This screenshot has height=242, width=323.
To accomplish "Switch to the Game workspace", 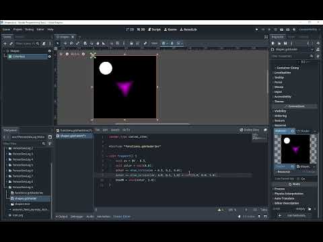I will pyautogui.click(x=170, y=30).
